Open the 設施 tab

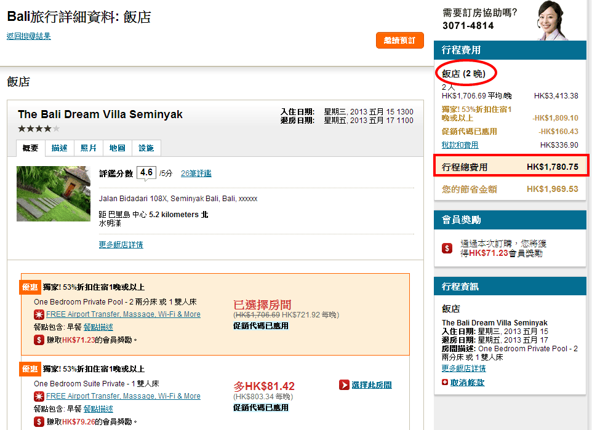146,148
